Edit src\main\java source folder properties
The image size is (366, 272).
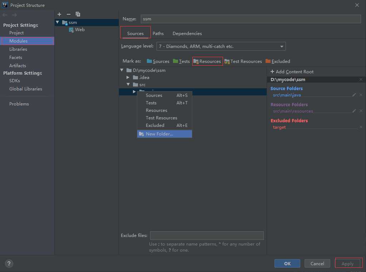(x=354, y=95)
